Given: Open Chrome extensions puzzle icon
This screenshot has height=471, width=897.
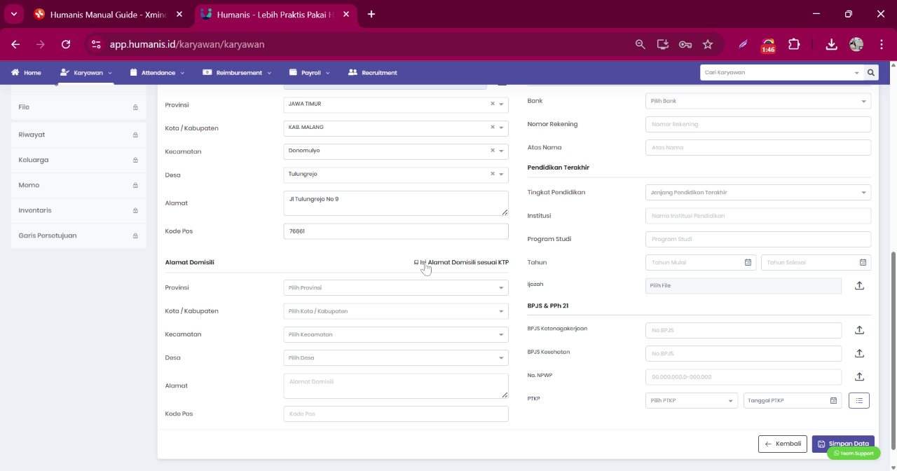Looking at the screenshot, I should [x=794, y=44].
